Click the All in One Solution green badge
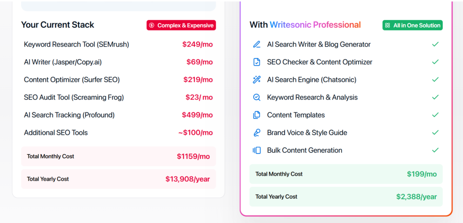Screen dimensions: 463x223 pyautogui.click(x=412, y=25)
